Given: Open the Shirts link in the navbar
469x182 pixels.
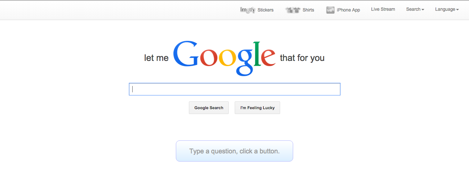Looking at the screenshot, I should pyautogui.click(x=308, y=10).
